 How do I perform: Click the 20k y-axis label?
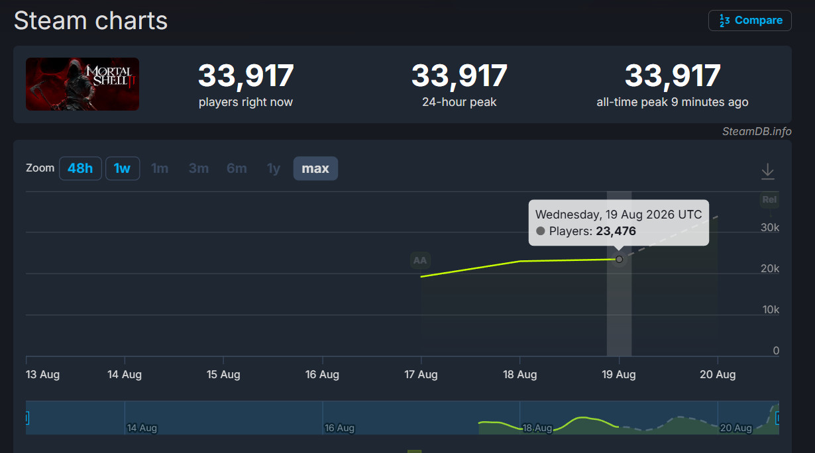pyautogui.click(x=770, y=268)
